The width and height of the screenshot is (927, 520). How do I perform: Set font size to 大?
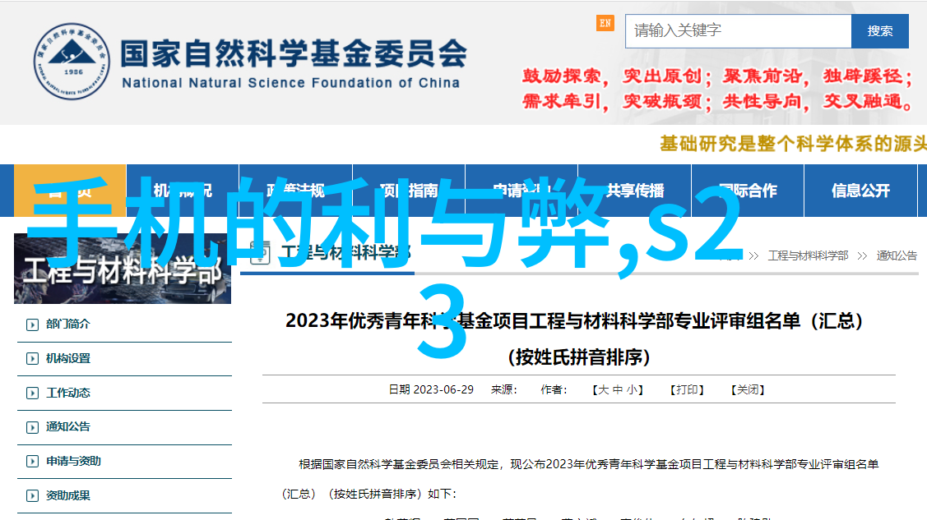point(603,389)
